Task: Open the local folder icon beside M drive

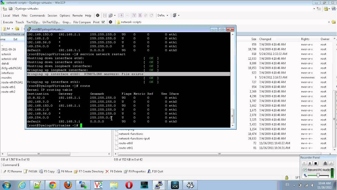Action: [x=17, y=29]
